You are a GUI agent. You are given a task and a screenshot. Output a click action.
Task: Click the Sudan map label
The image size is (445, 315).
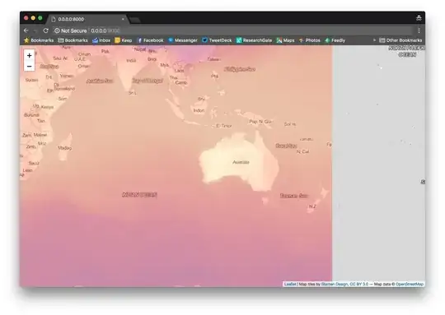click(x=31, y=80)
